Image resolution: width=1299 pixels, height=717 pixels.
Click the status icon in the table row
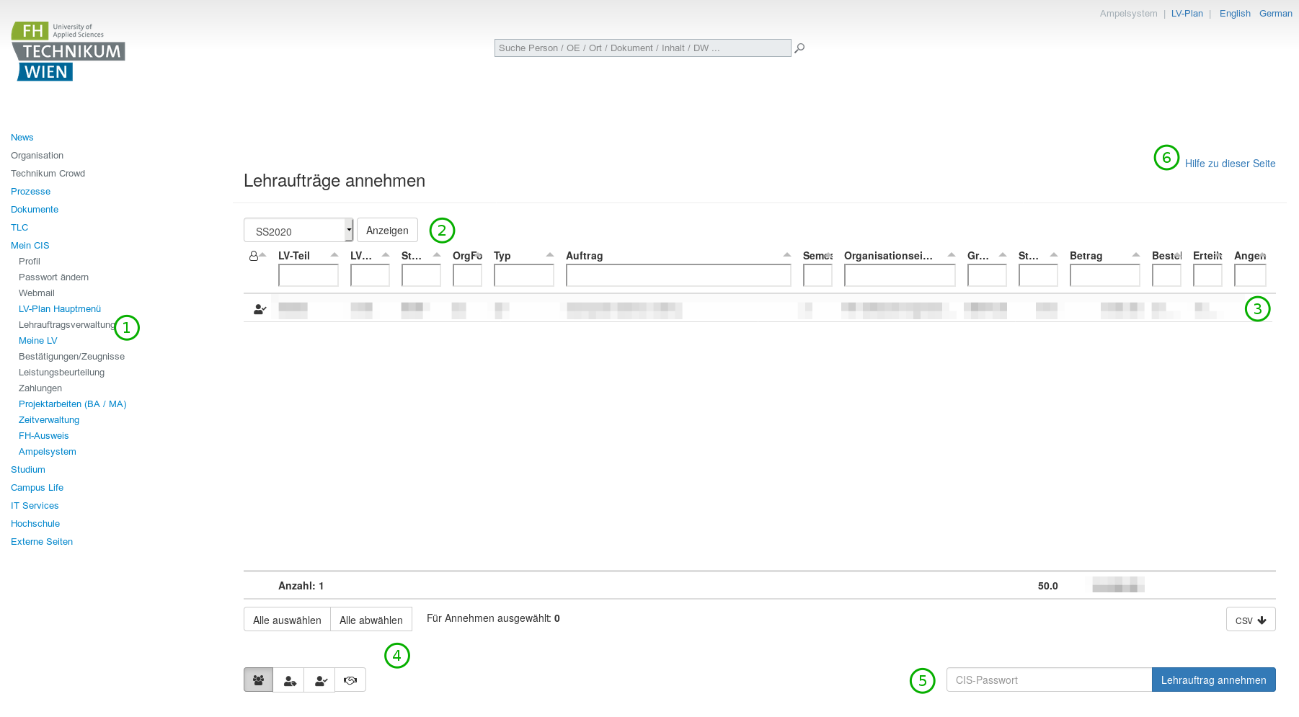pyautogui.click(x=260, y=309)
